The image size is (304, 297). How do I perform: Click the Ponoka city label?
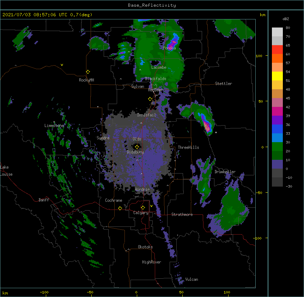point(169,48)
